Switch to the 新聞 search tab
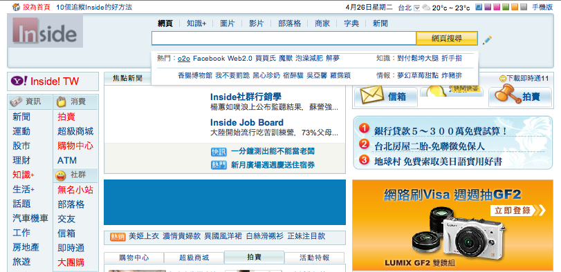 [380, 23]
